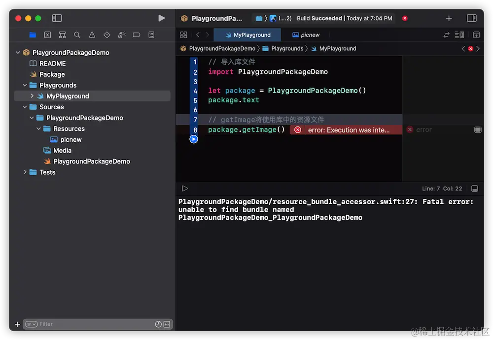Viewport: 493px width, 340px height.
Task: Click the package.getImage() code line
Action: click(x=246, y=130)
